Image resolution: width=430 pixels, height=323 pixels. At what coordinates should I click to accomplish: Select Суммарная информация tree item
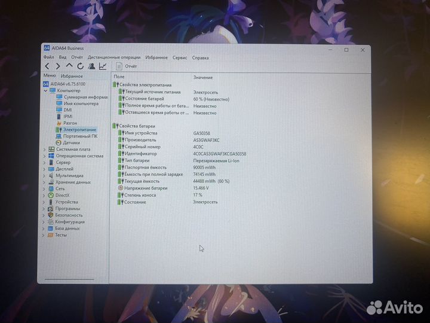pos(82,97)
